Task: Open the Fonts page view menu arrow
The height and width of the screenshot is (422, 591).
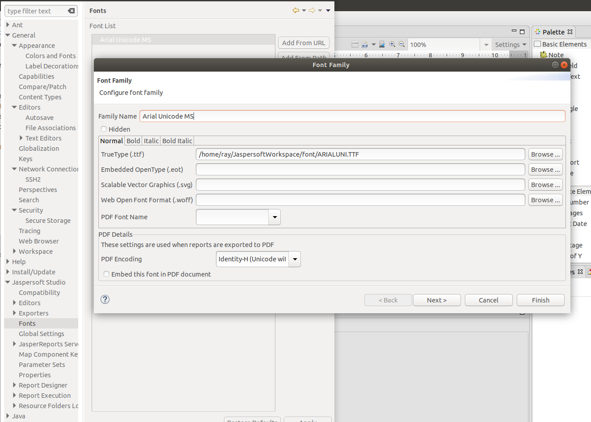Action: (328, 11)
